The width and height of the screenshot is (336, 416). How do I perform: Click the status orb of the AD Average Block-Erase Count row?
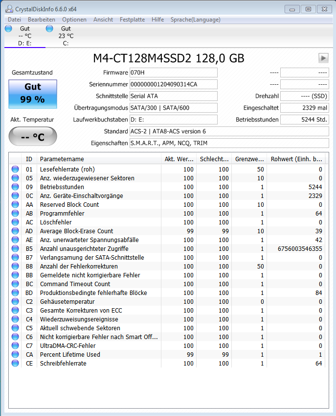(15, 231)
